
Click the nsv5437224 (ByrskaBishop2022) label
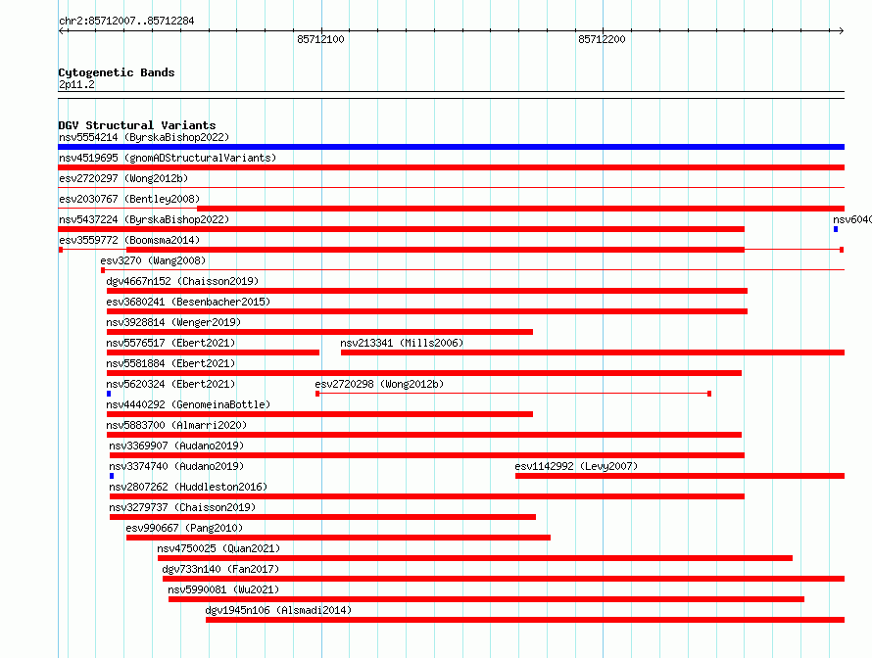coord(144,219)
